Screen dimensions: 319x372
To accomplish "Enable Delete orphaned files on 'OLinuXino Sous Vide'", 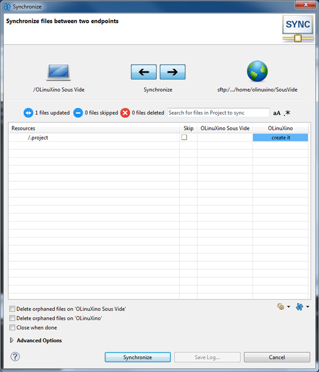I will point(12,309).
